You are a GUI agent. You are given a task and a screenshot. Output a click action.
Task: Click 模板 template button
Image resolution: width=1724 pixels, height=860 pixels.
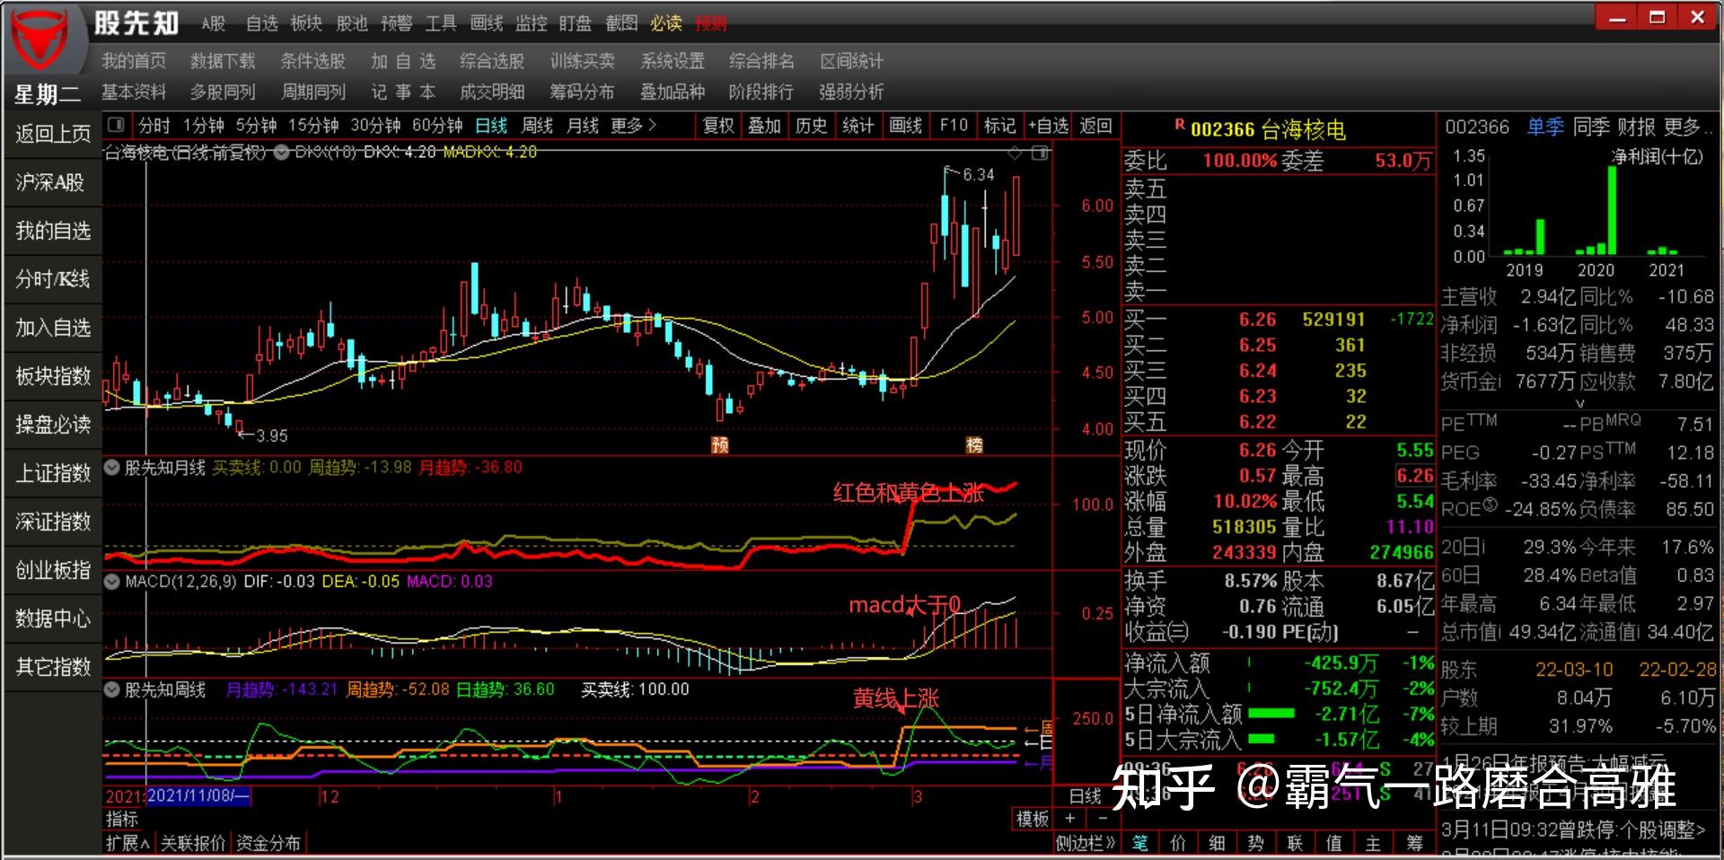pos(1033,819)
